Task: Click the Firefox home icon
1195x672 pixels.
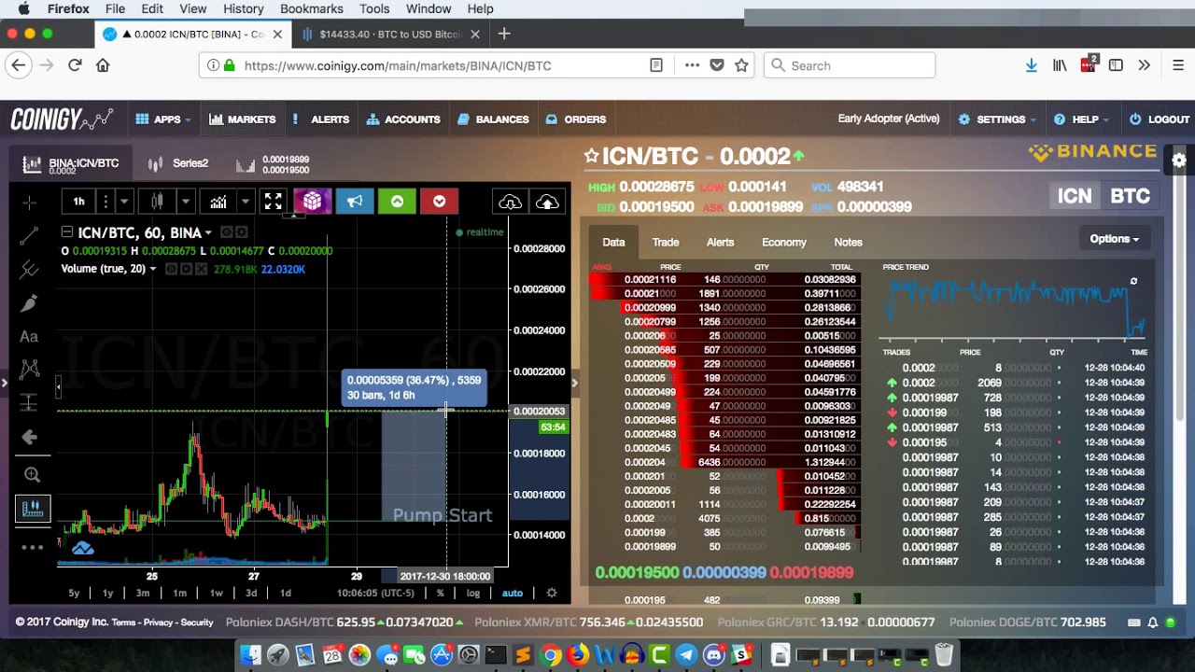Action: 103,65
